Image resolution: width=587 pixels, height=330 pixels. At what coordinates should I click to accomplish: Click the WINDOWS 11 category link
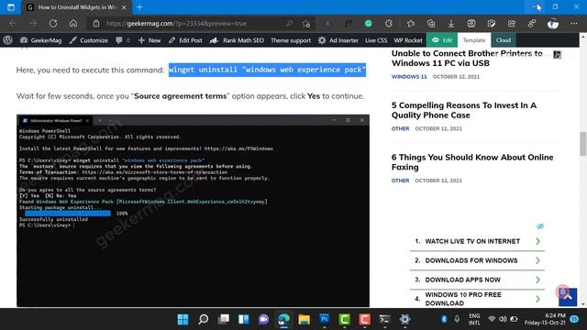pyautogui.click(x=409, y=77)
